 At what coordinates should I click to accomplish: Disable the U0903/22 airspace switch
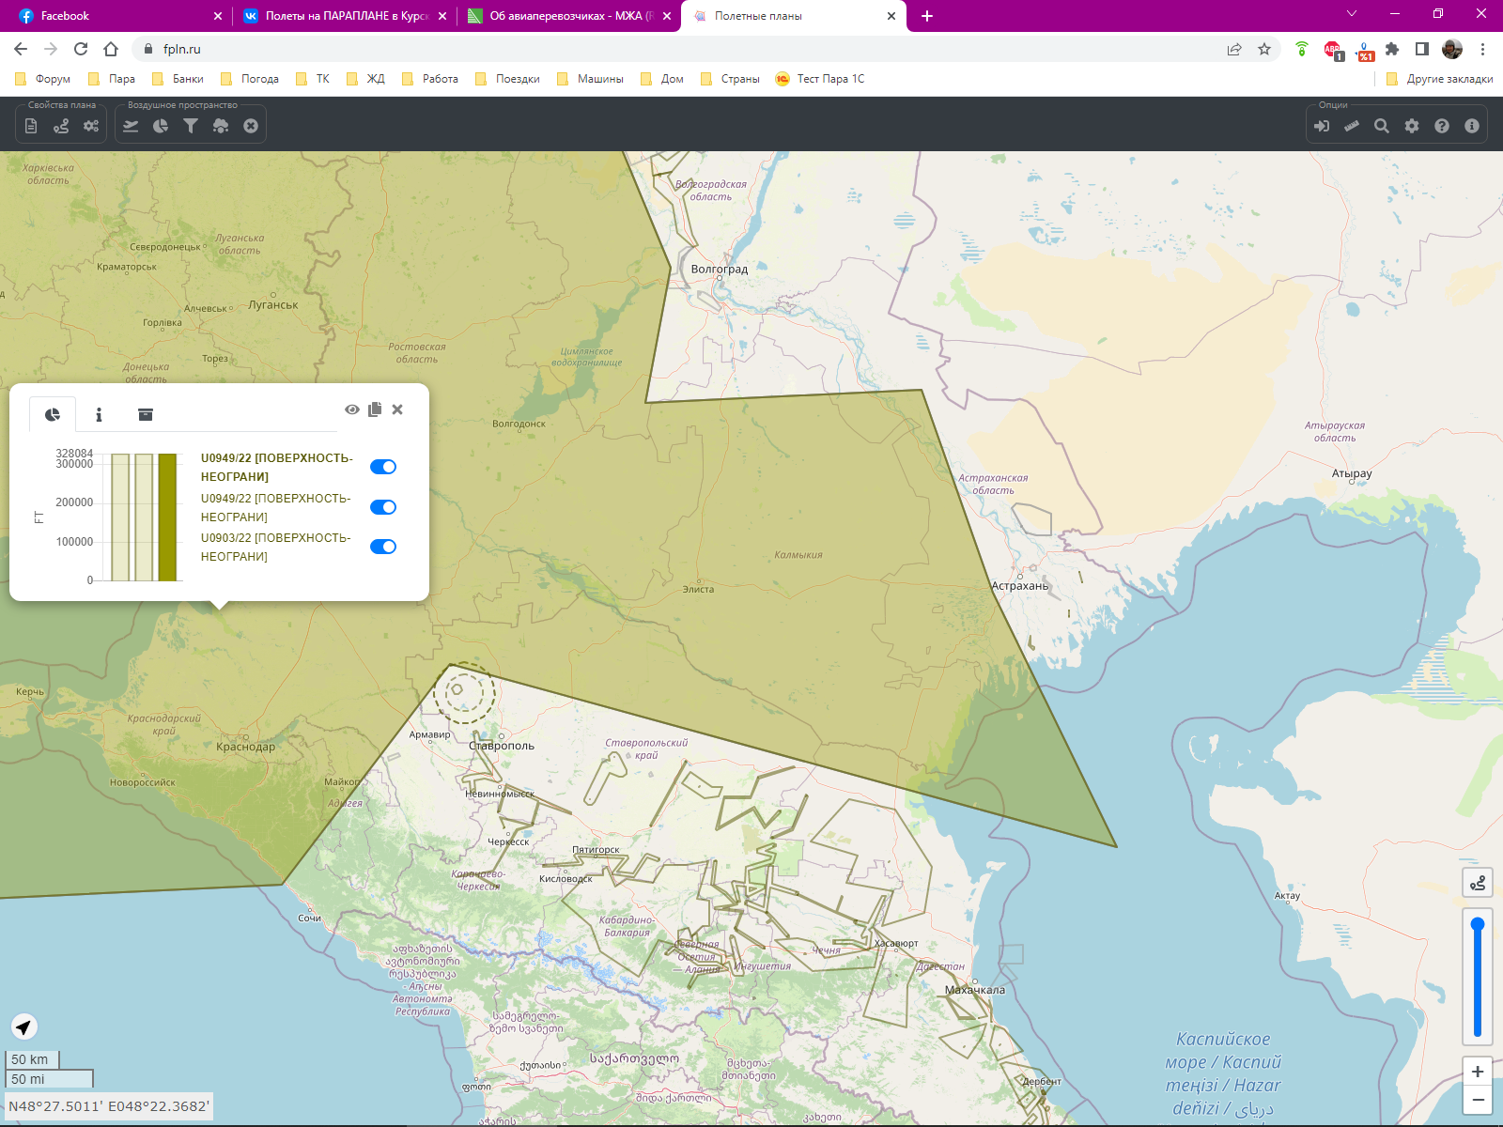click(383, 547)
